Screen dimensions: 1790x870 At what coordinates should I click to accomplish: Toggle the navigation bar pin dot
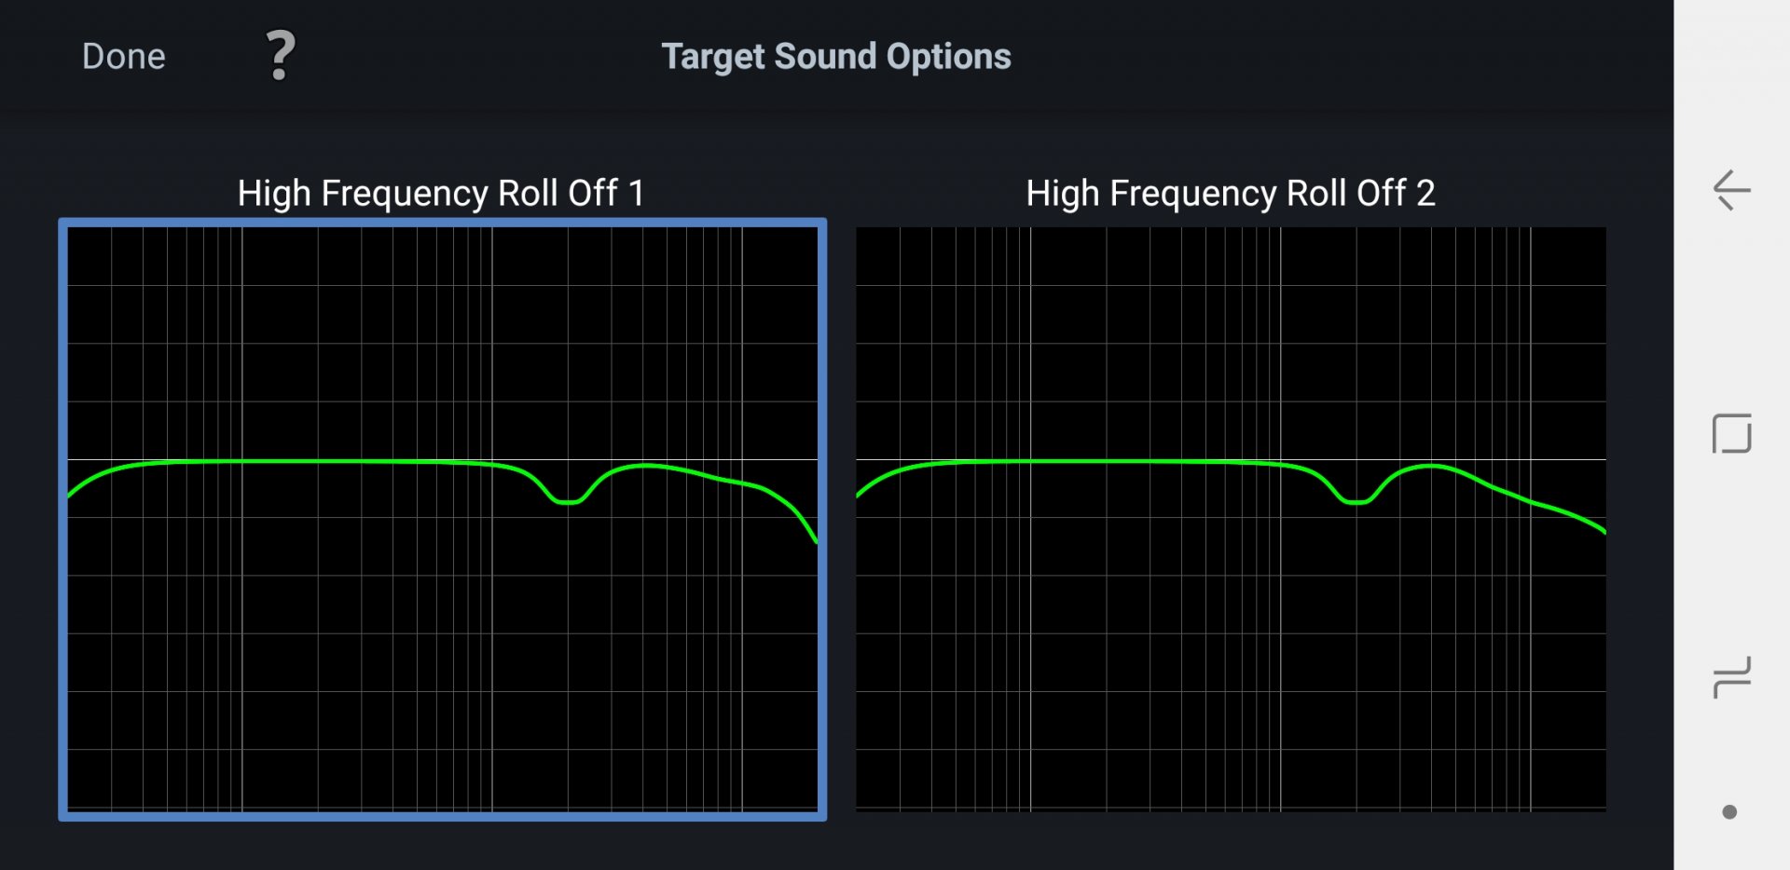pyautogui.click(x=1729, y=812)
